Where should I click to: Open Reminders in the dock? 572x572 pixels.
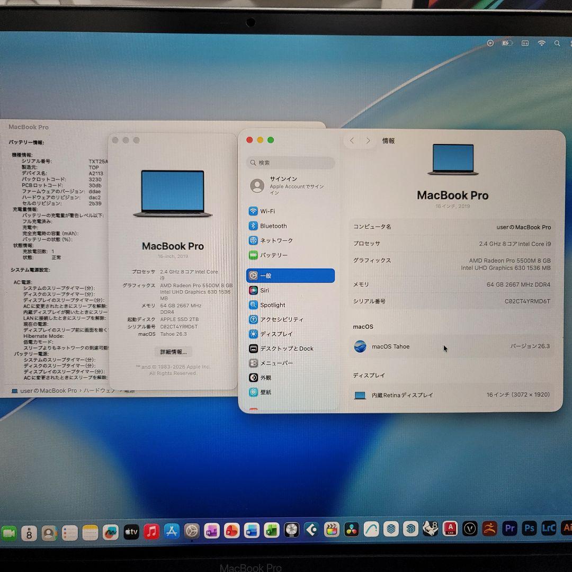tap(70, 533)
